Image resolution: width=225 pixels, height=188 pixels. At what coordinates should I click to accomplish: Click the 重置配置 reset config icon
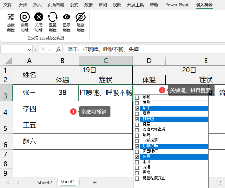(52, 17)
